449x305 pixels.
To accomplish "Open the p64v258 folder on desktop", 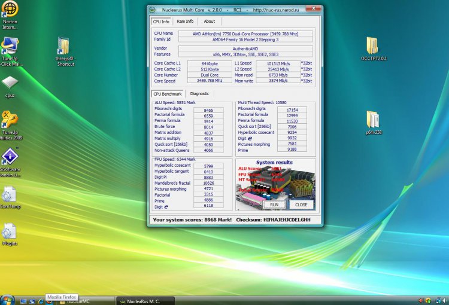I will coord(374,123).
